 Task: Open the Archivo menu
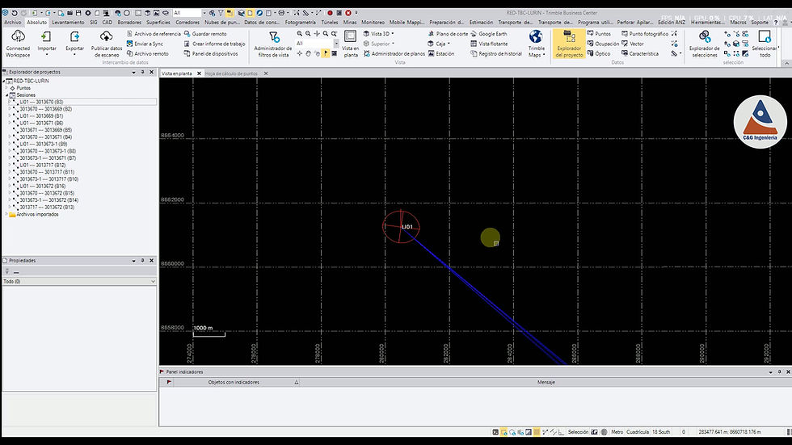click(x=13, y=22)
